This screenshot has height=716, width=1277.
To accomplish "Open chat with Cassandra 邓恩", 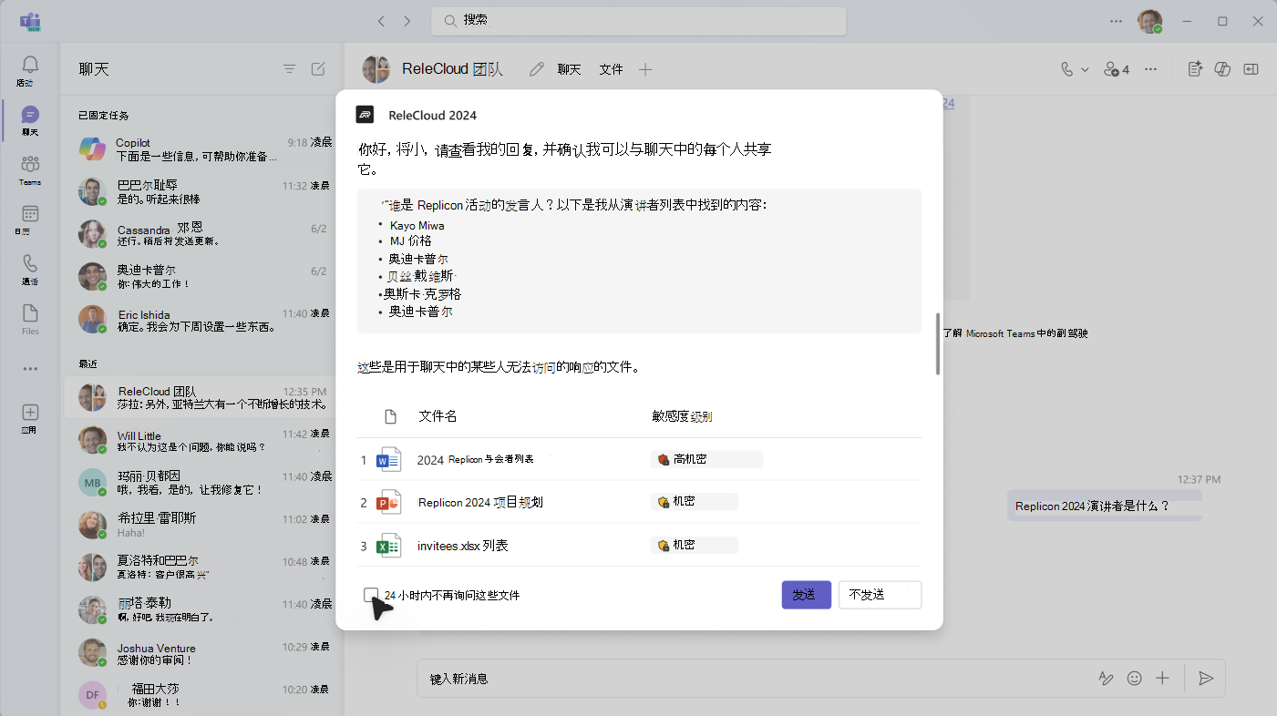I will (204, 234).
